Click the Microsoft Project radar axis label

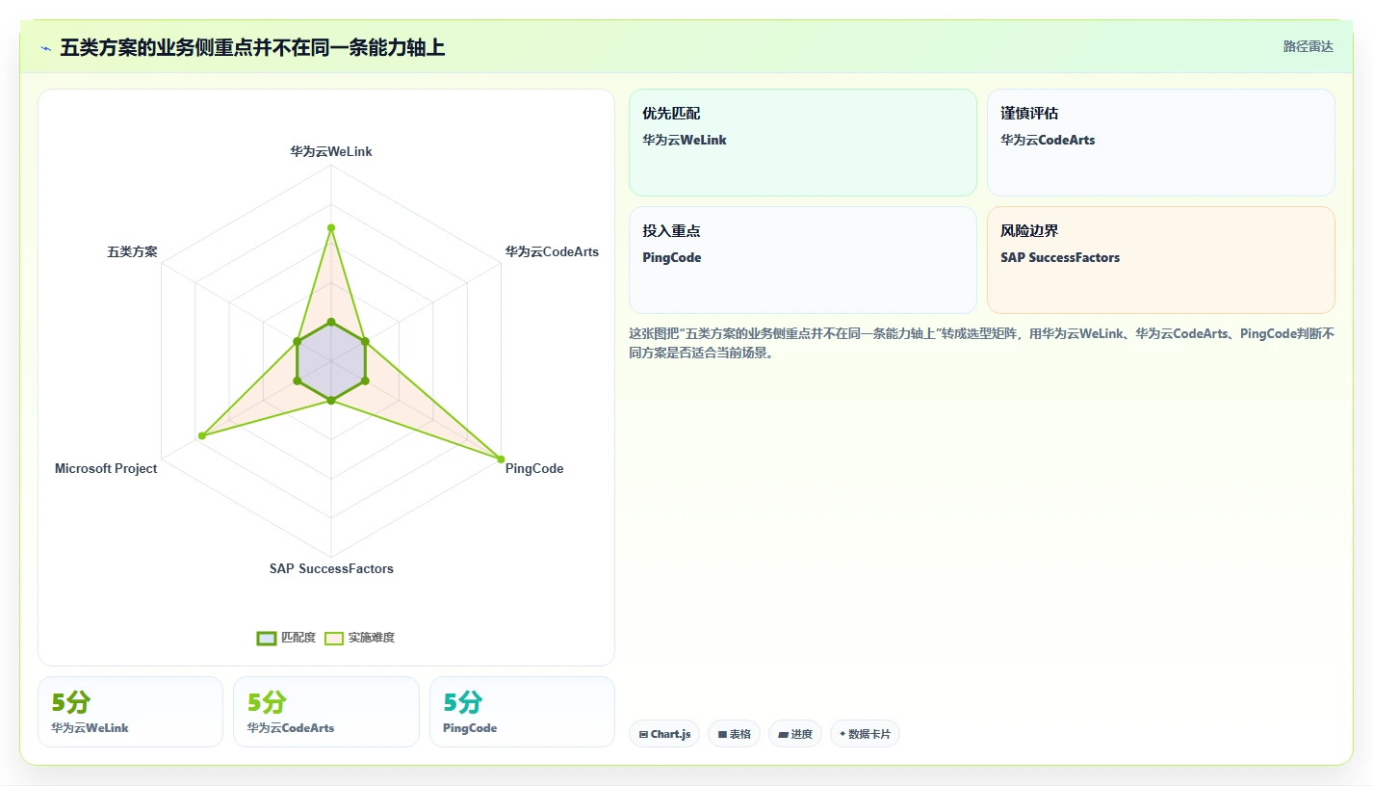point(106,468)
